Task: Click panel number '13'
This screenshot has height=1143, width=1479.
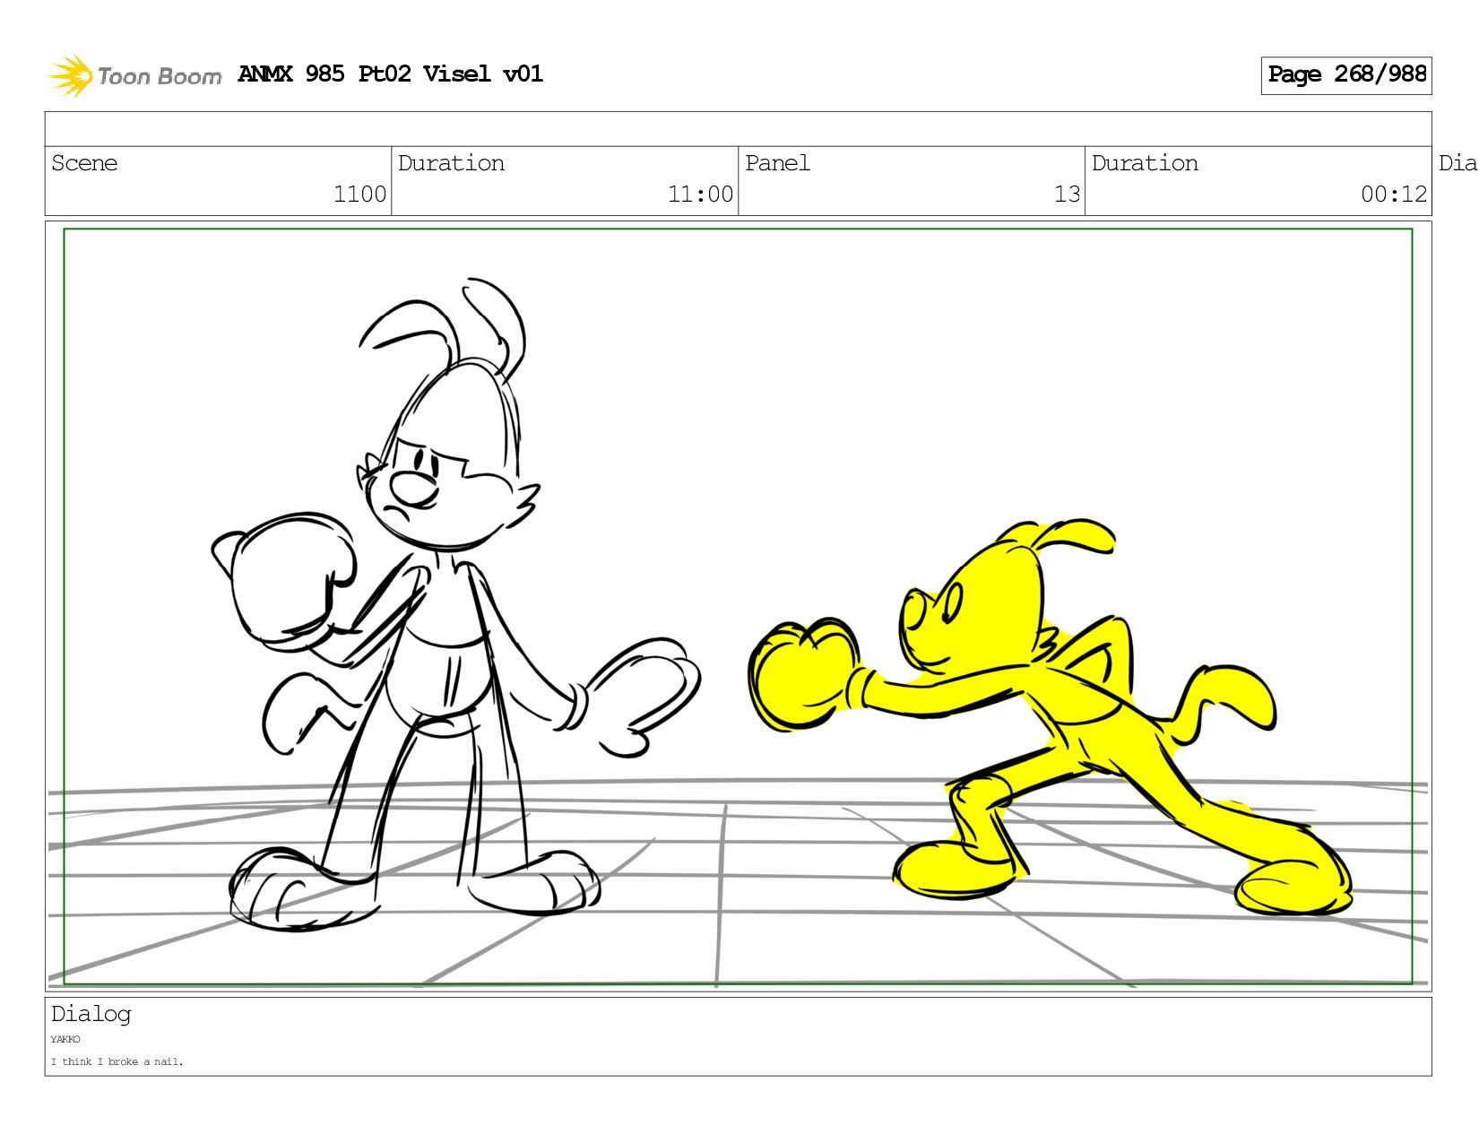Action: (x=1067, y=195)
